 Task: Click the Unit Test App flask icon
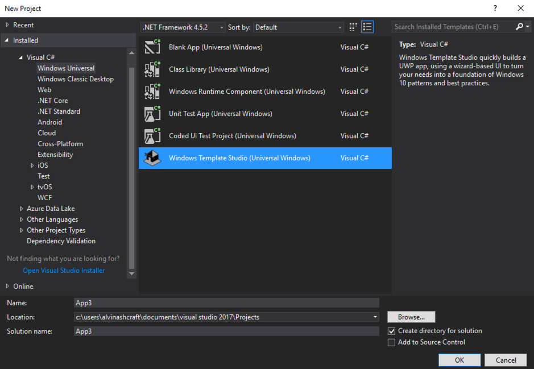152,113
